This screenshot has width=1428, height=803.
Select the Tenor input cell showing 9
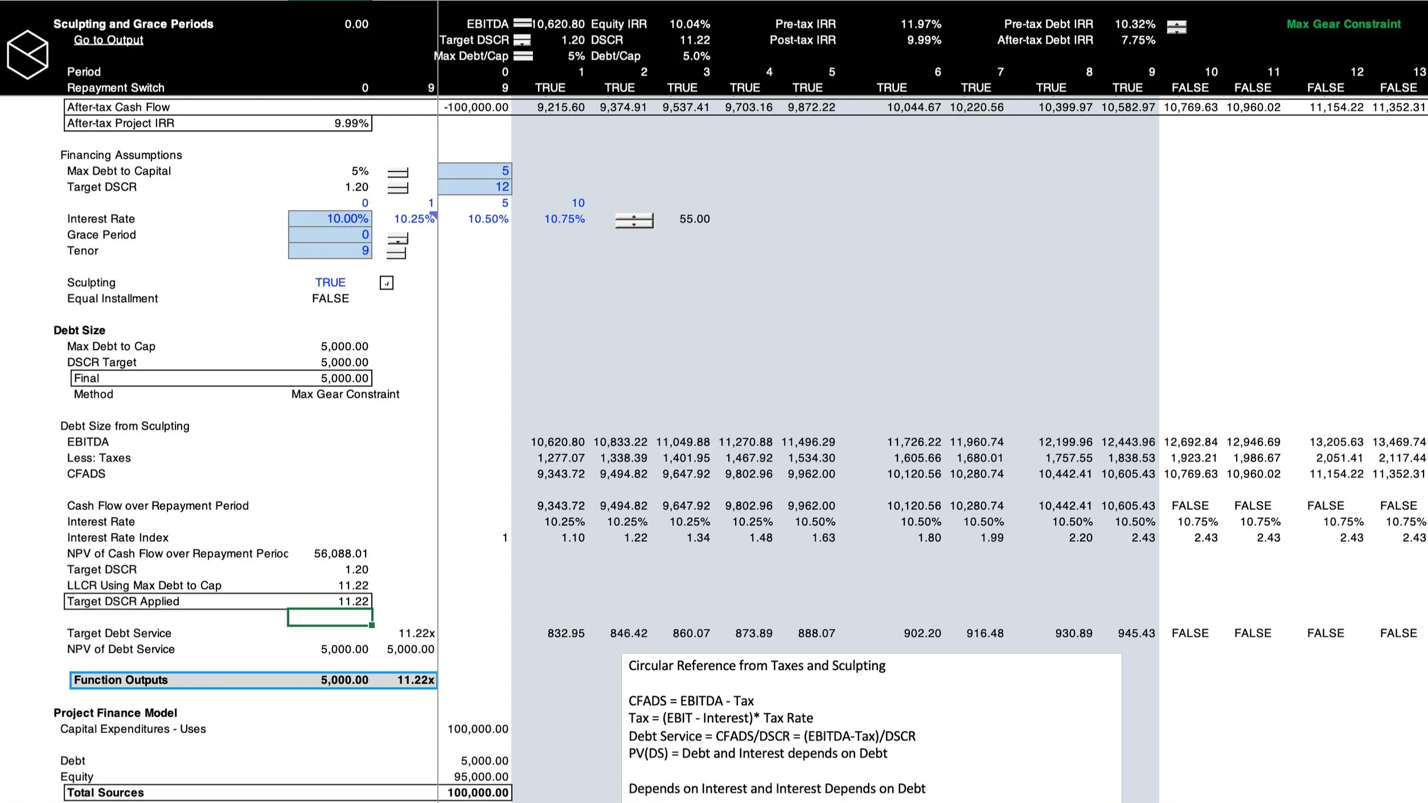pyautogui.click(x=330, y=251)
